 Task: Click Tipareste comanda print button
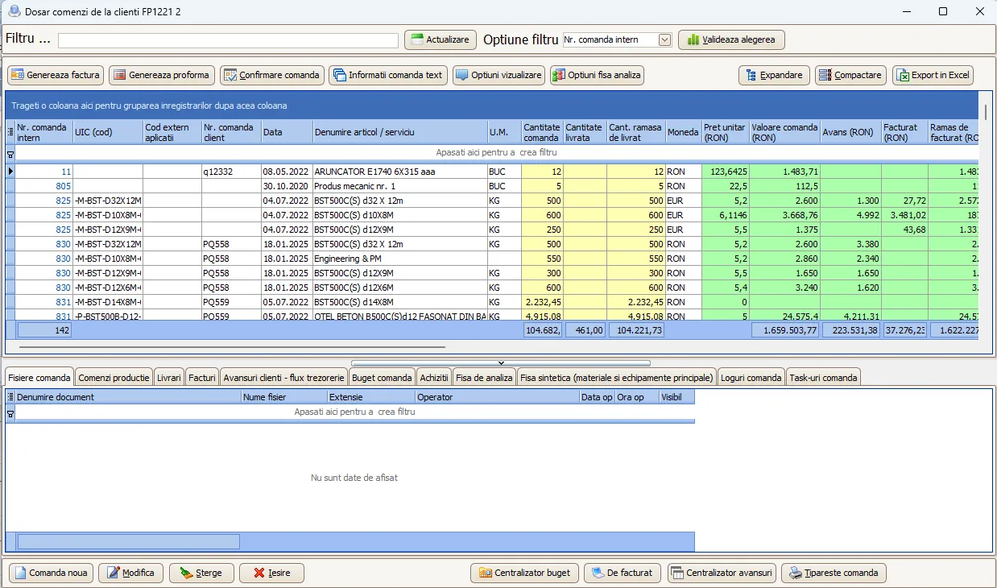click(x=834, y=573)
